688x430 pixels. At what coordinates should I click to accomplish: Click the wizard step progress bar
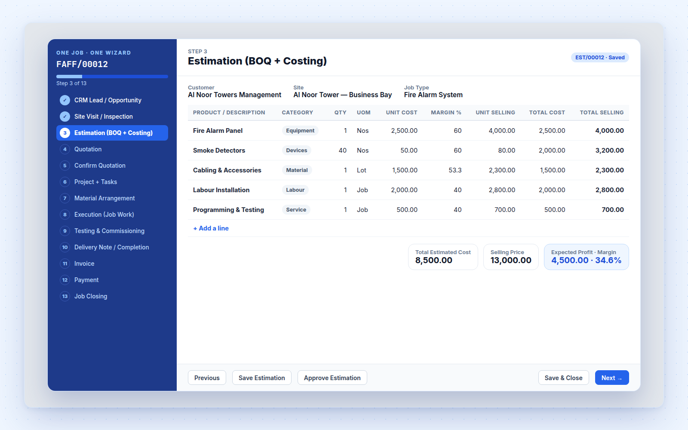point(112,77)
